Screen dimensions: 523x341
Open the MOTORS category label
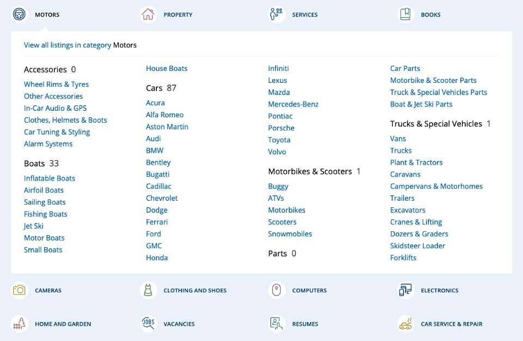(47, 15)
